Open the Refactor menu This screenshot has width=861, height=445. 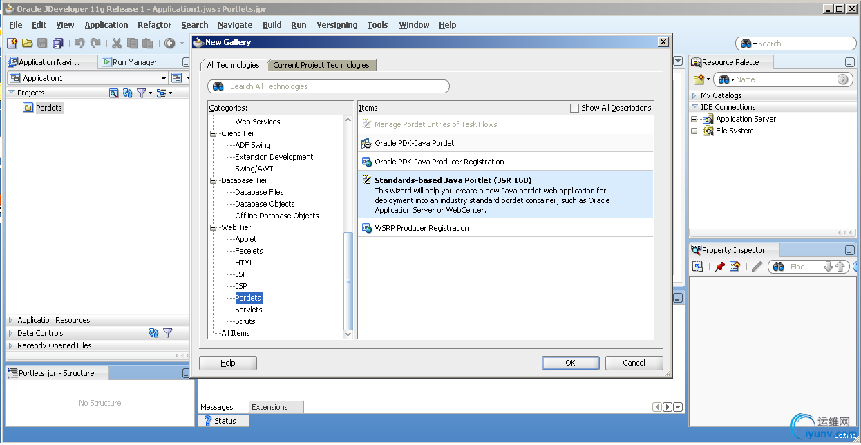pyautogui.click(x=154, y=25)
